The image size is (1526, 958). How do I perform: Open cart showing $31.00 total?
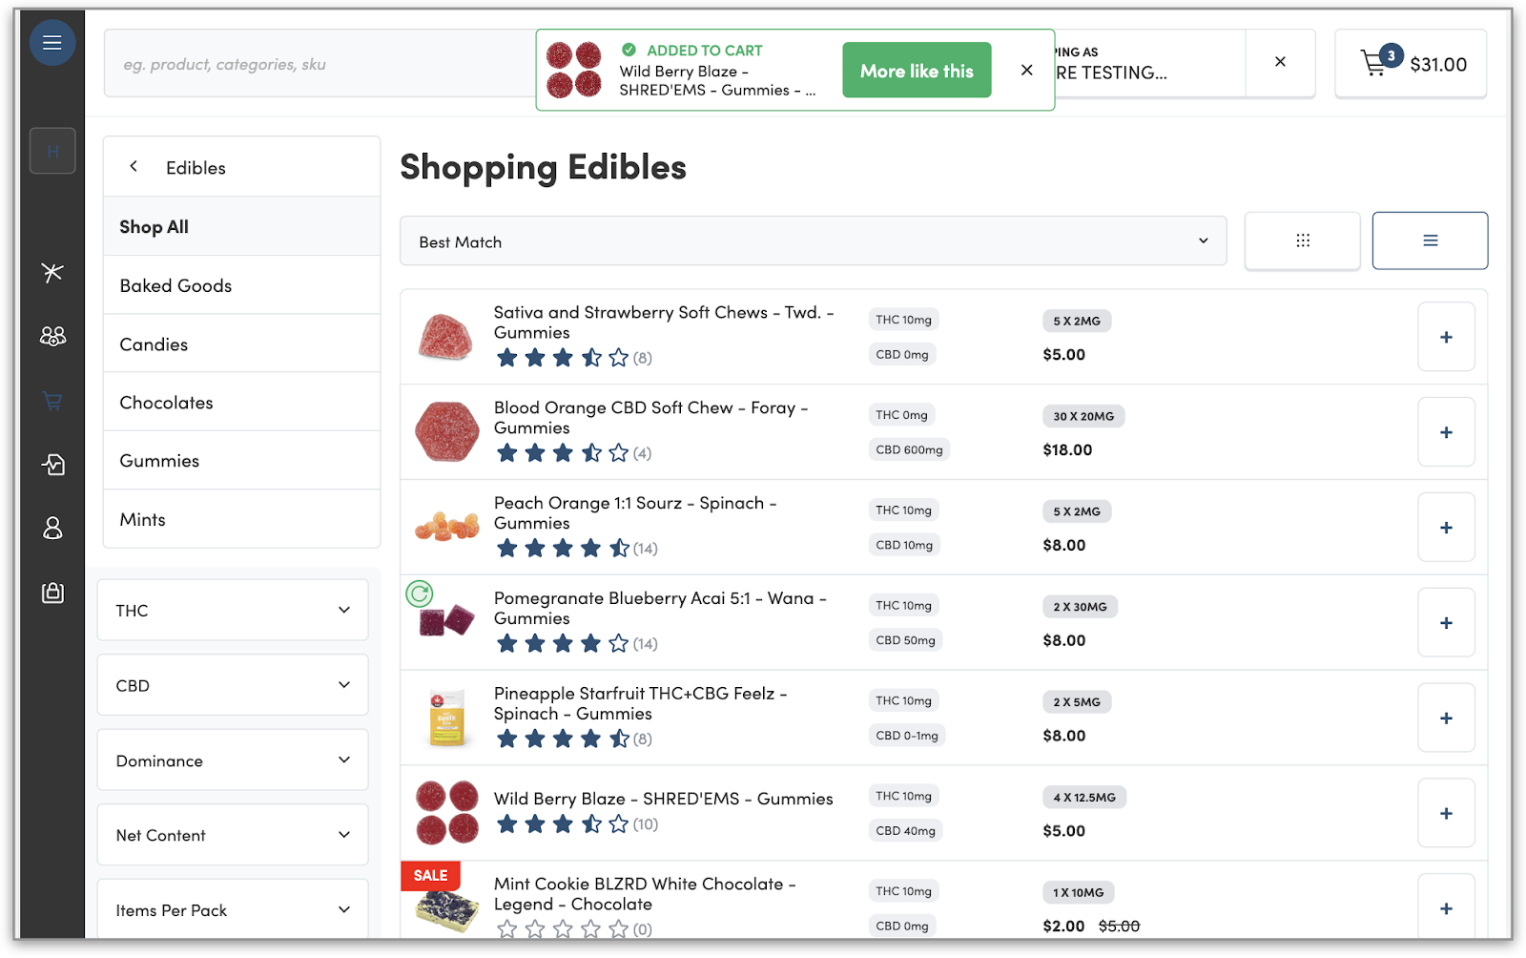1411,64
